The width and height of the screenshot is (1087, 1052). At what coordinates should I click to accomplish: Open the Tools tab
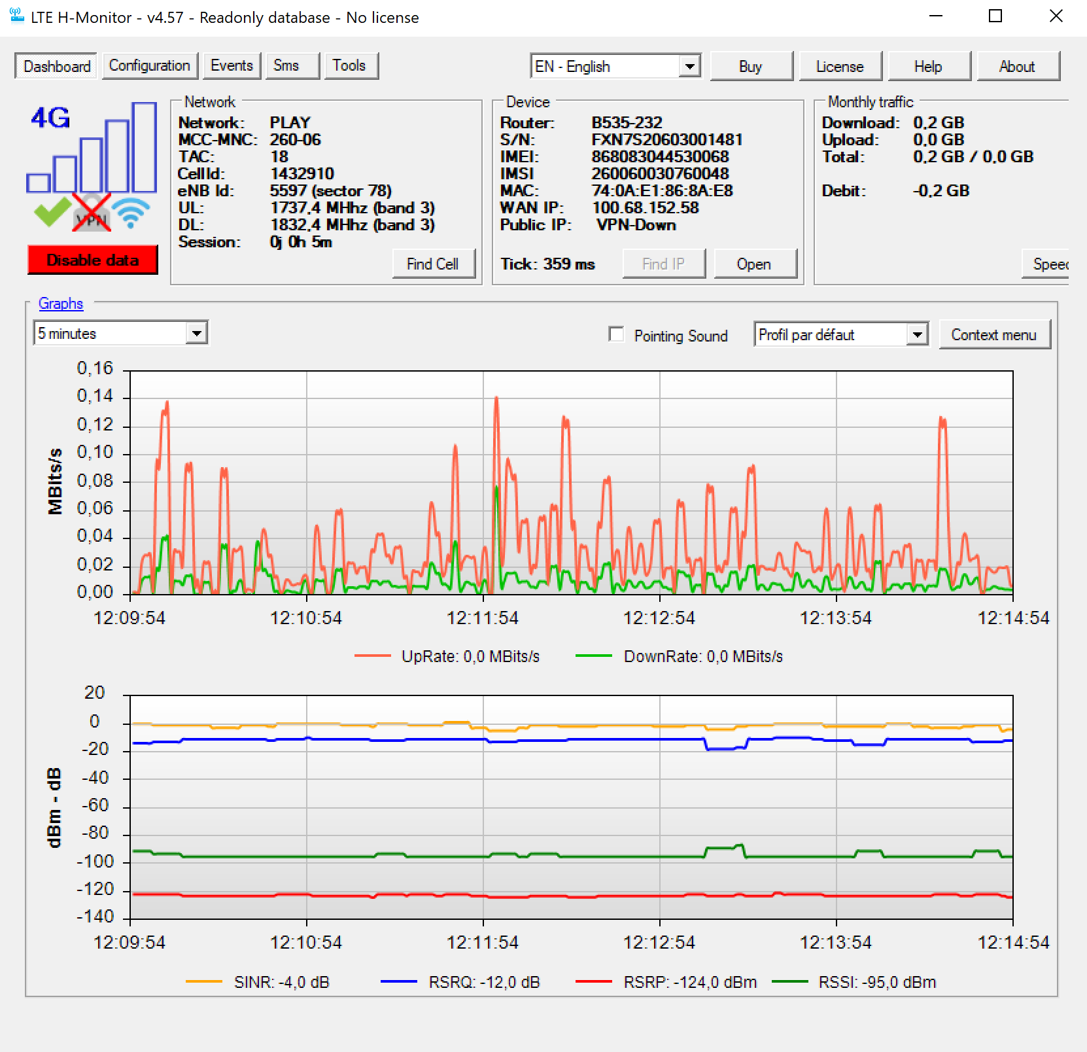coord(351,65)
